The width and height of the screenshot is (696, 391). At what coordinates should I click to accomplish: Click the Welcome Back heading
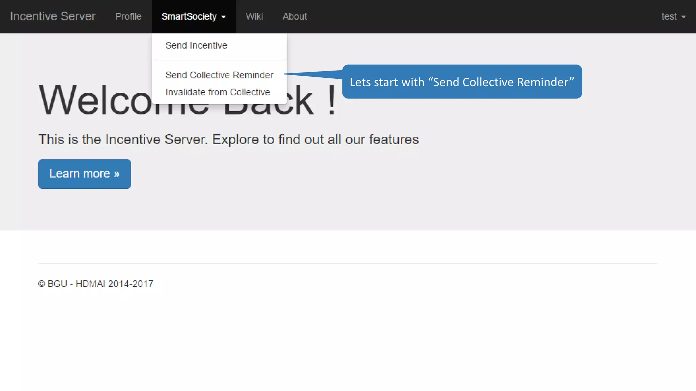click(x=95, y=102)
